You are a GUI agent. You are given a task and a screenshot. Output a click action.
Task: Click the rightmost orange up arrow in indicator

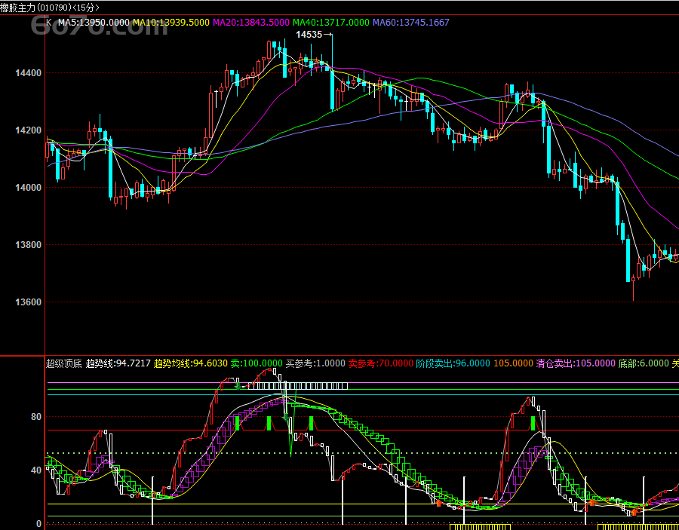(x=634, y=512)
